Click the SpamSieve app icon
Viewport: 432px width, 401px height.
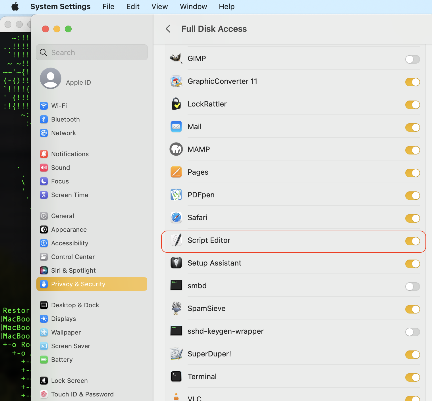pos(176,308)
